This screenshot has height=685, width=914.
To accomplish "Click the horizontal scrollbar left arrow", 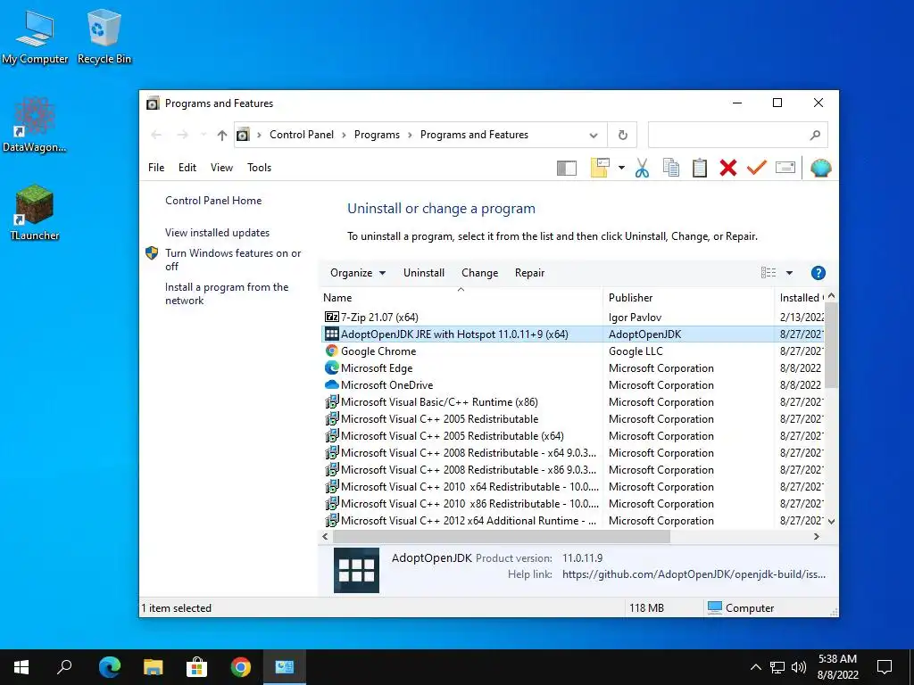I will coord(325,536).
